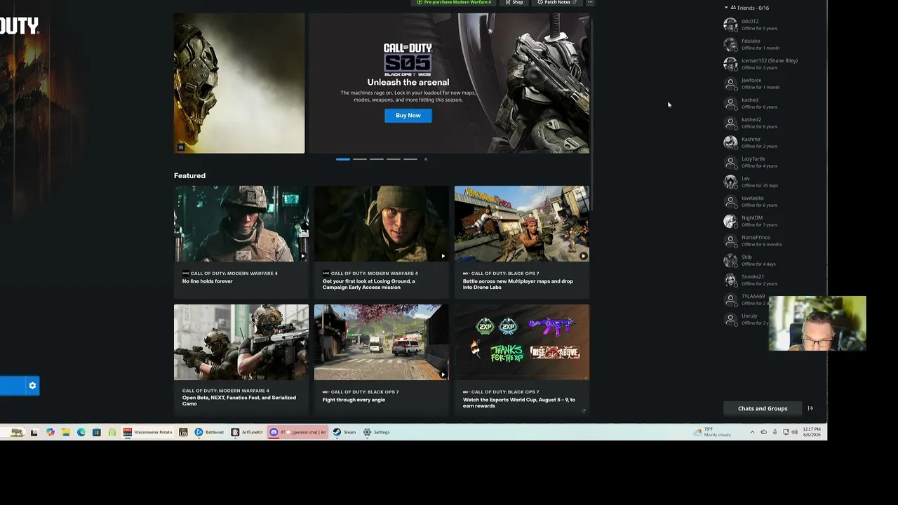Open 'Battle across new Multiplayer maps' article
The height and width of the screenshot is (505, 898).
pyautogui.click(x=518, y=284)
